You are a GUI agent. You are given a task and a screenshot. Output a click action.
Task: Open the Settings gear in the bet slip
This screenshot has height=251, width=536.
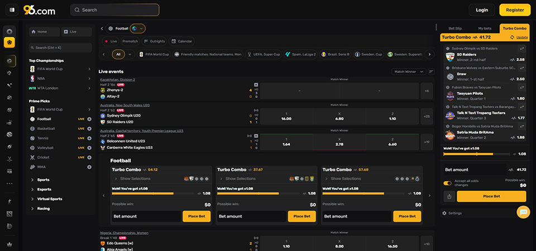pyautogui.click(x=444, y=213)
